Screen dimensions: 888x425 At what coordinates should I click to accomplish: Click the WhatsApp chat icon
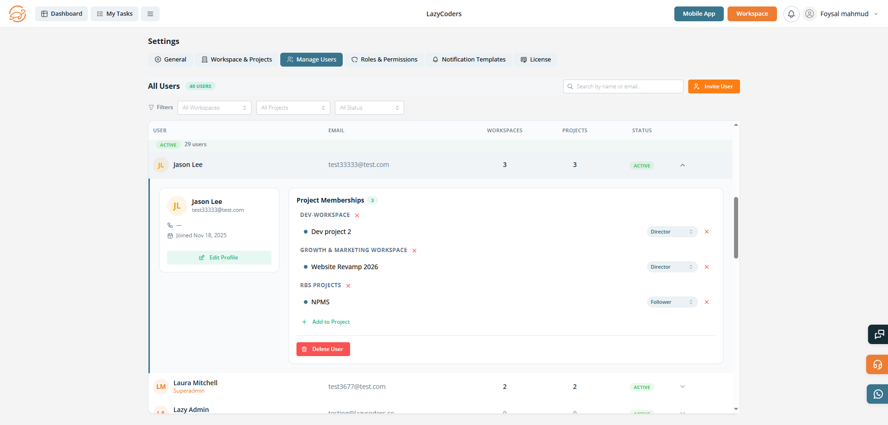click(877, 394)
